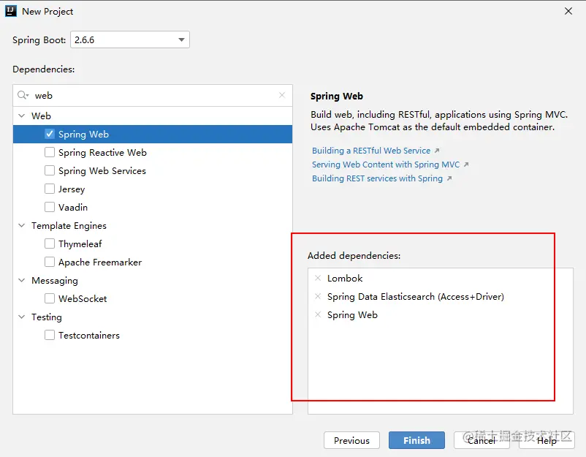The width and height of the screenshot is (586, 457).
Task: Remove Spring Web from added dependencies
Action: (x=318, y=314)
